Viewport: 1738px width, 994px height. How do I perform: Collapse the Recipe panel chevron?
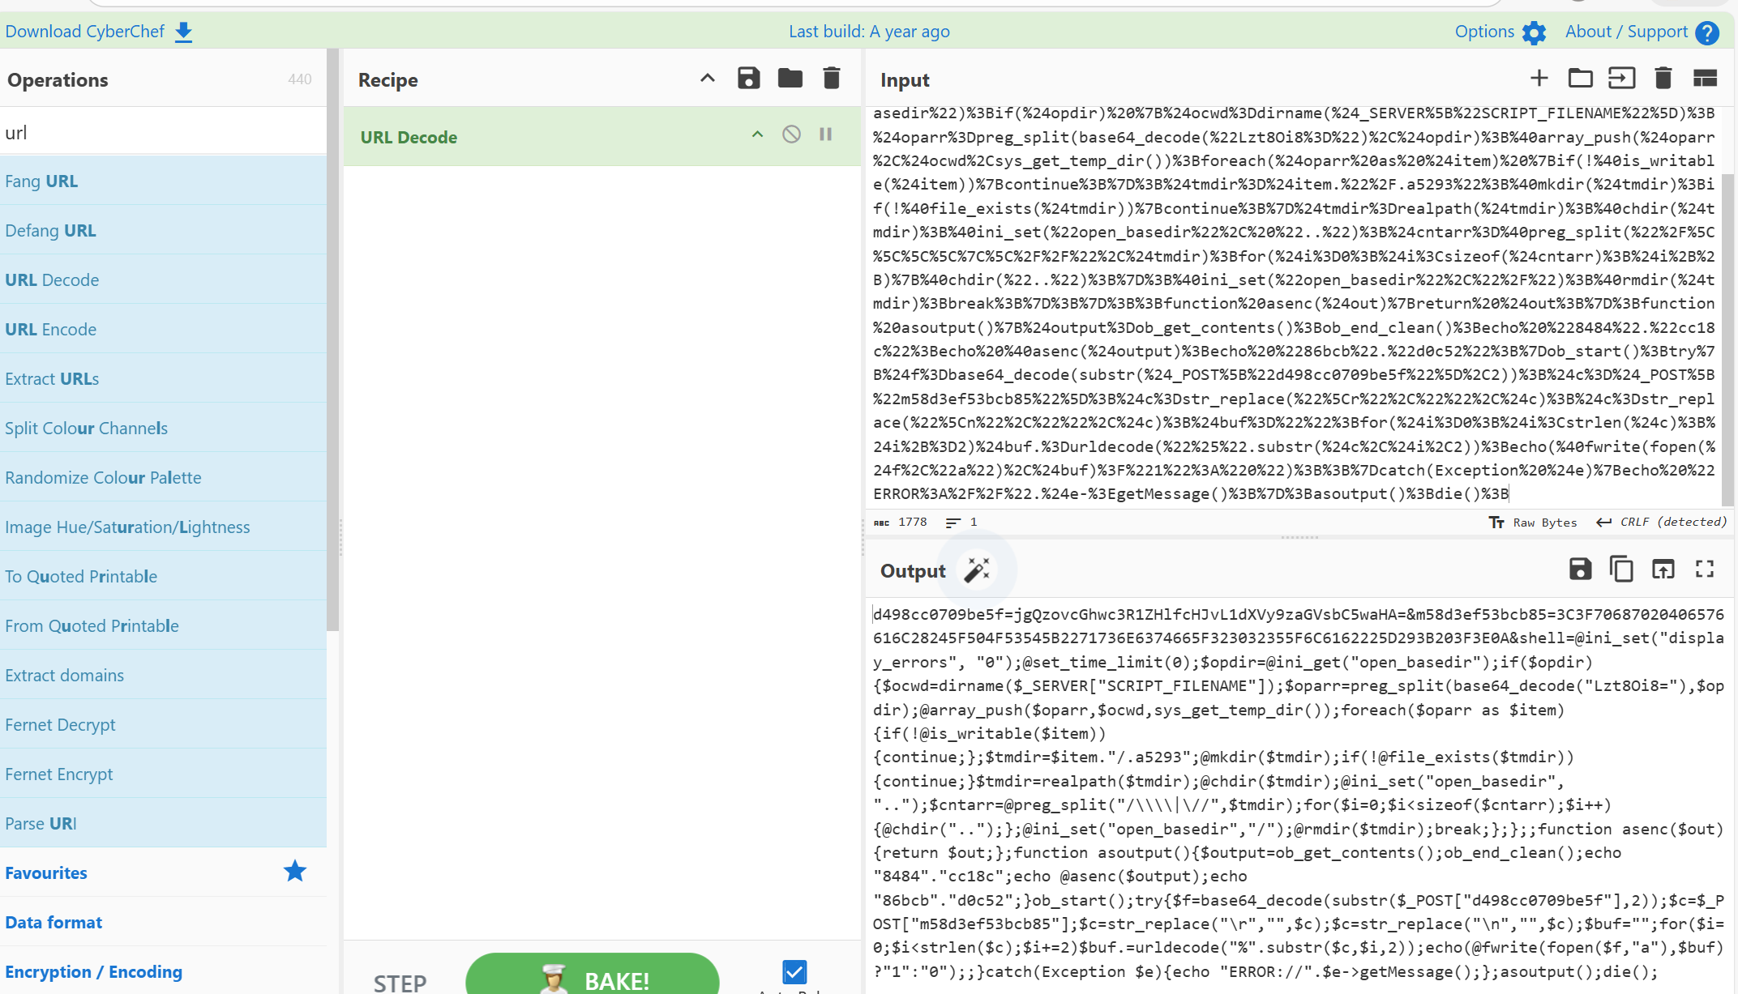(x=707, y=79)
